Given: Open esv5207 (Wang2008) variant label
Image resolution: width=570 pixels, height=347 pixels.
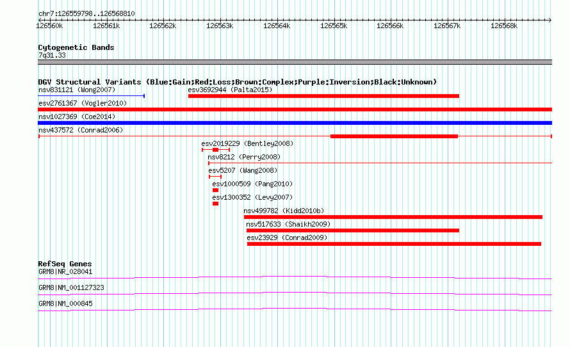Looking at the screenshot, I should point(243,170).
